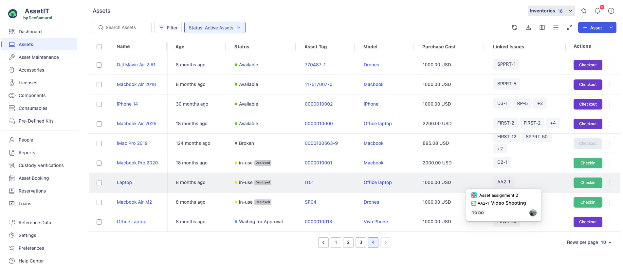Click the TO DO status label

(x=478, y=213)
